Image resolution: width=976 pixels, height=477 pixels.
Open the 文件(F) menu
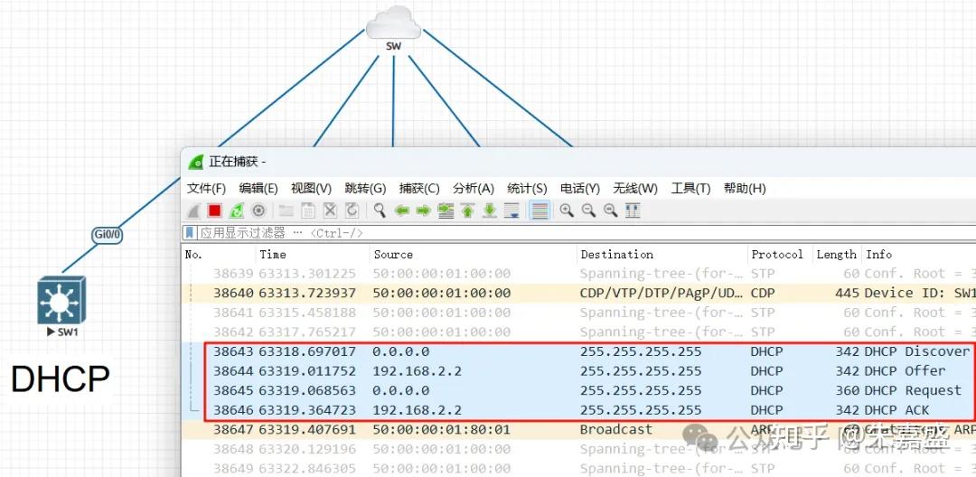(x=207, y=189)
